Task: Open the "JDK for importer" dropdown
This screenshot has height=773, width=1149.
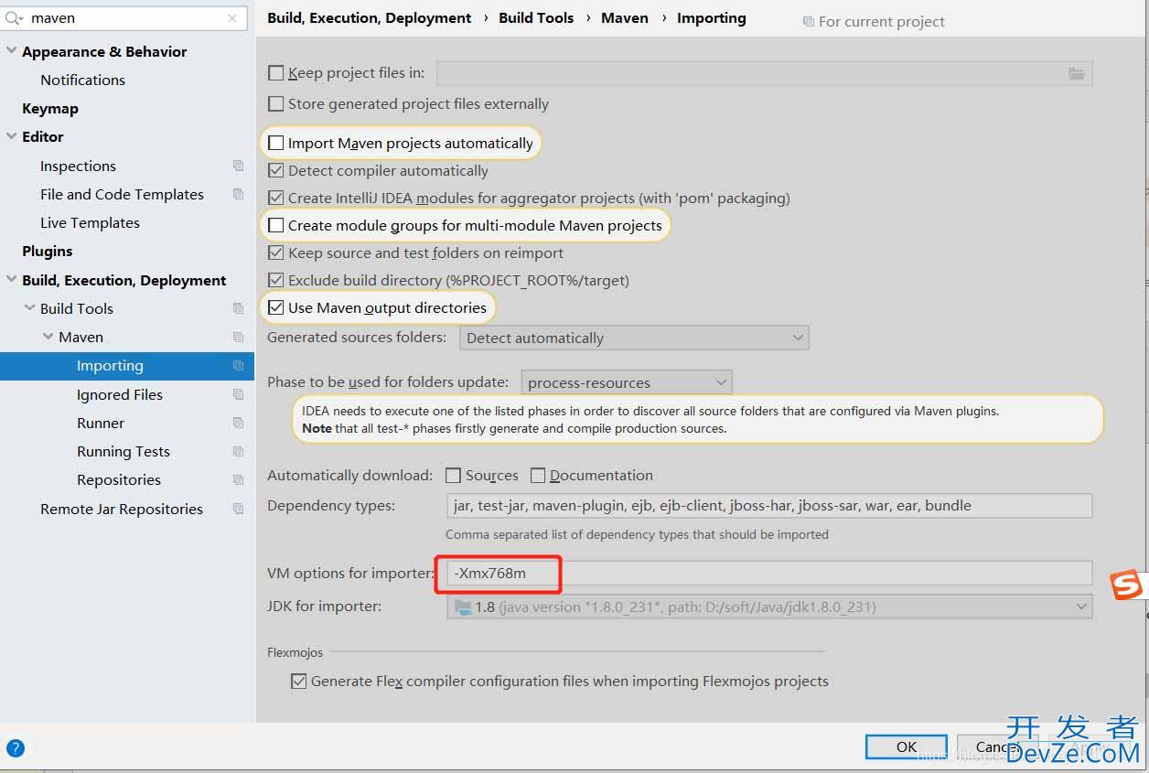Action: click(x=769, y=607)
